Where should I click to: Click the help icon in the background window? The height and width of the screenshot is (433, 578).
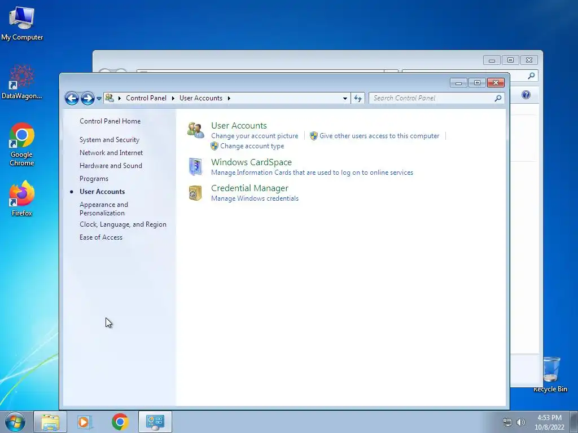[x=526, y=95]
